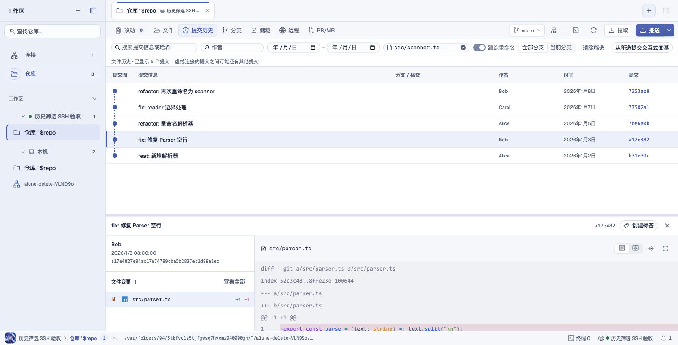Focus the 作者 author filter field
The height and width of the screenshot is (345, 678).
(x=232, y=48)
